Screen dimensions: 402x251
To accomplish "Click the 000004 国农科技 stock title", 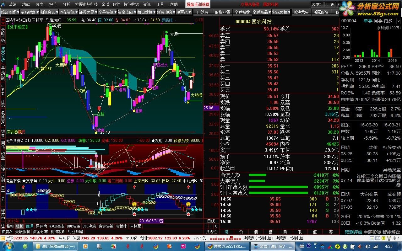I will coord(253,22).
